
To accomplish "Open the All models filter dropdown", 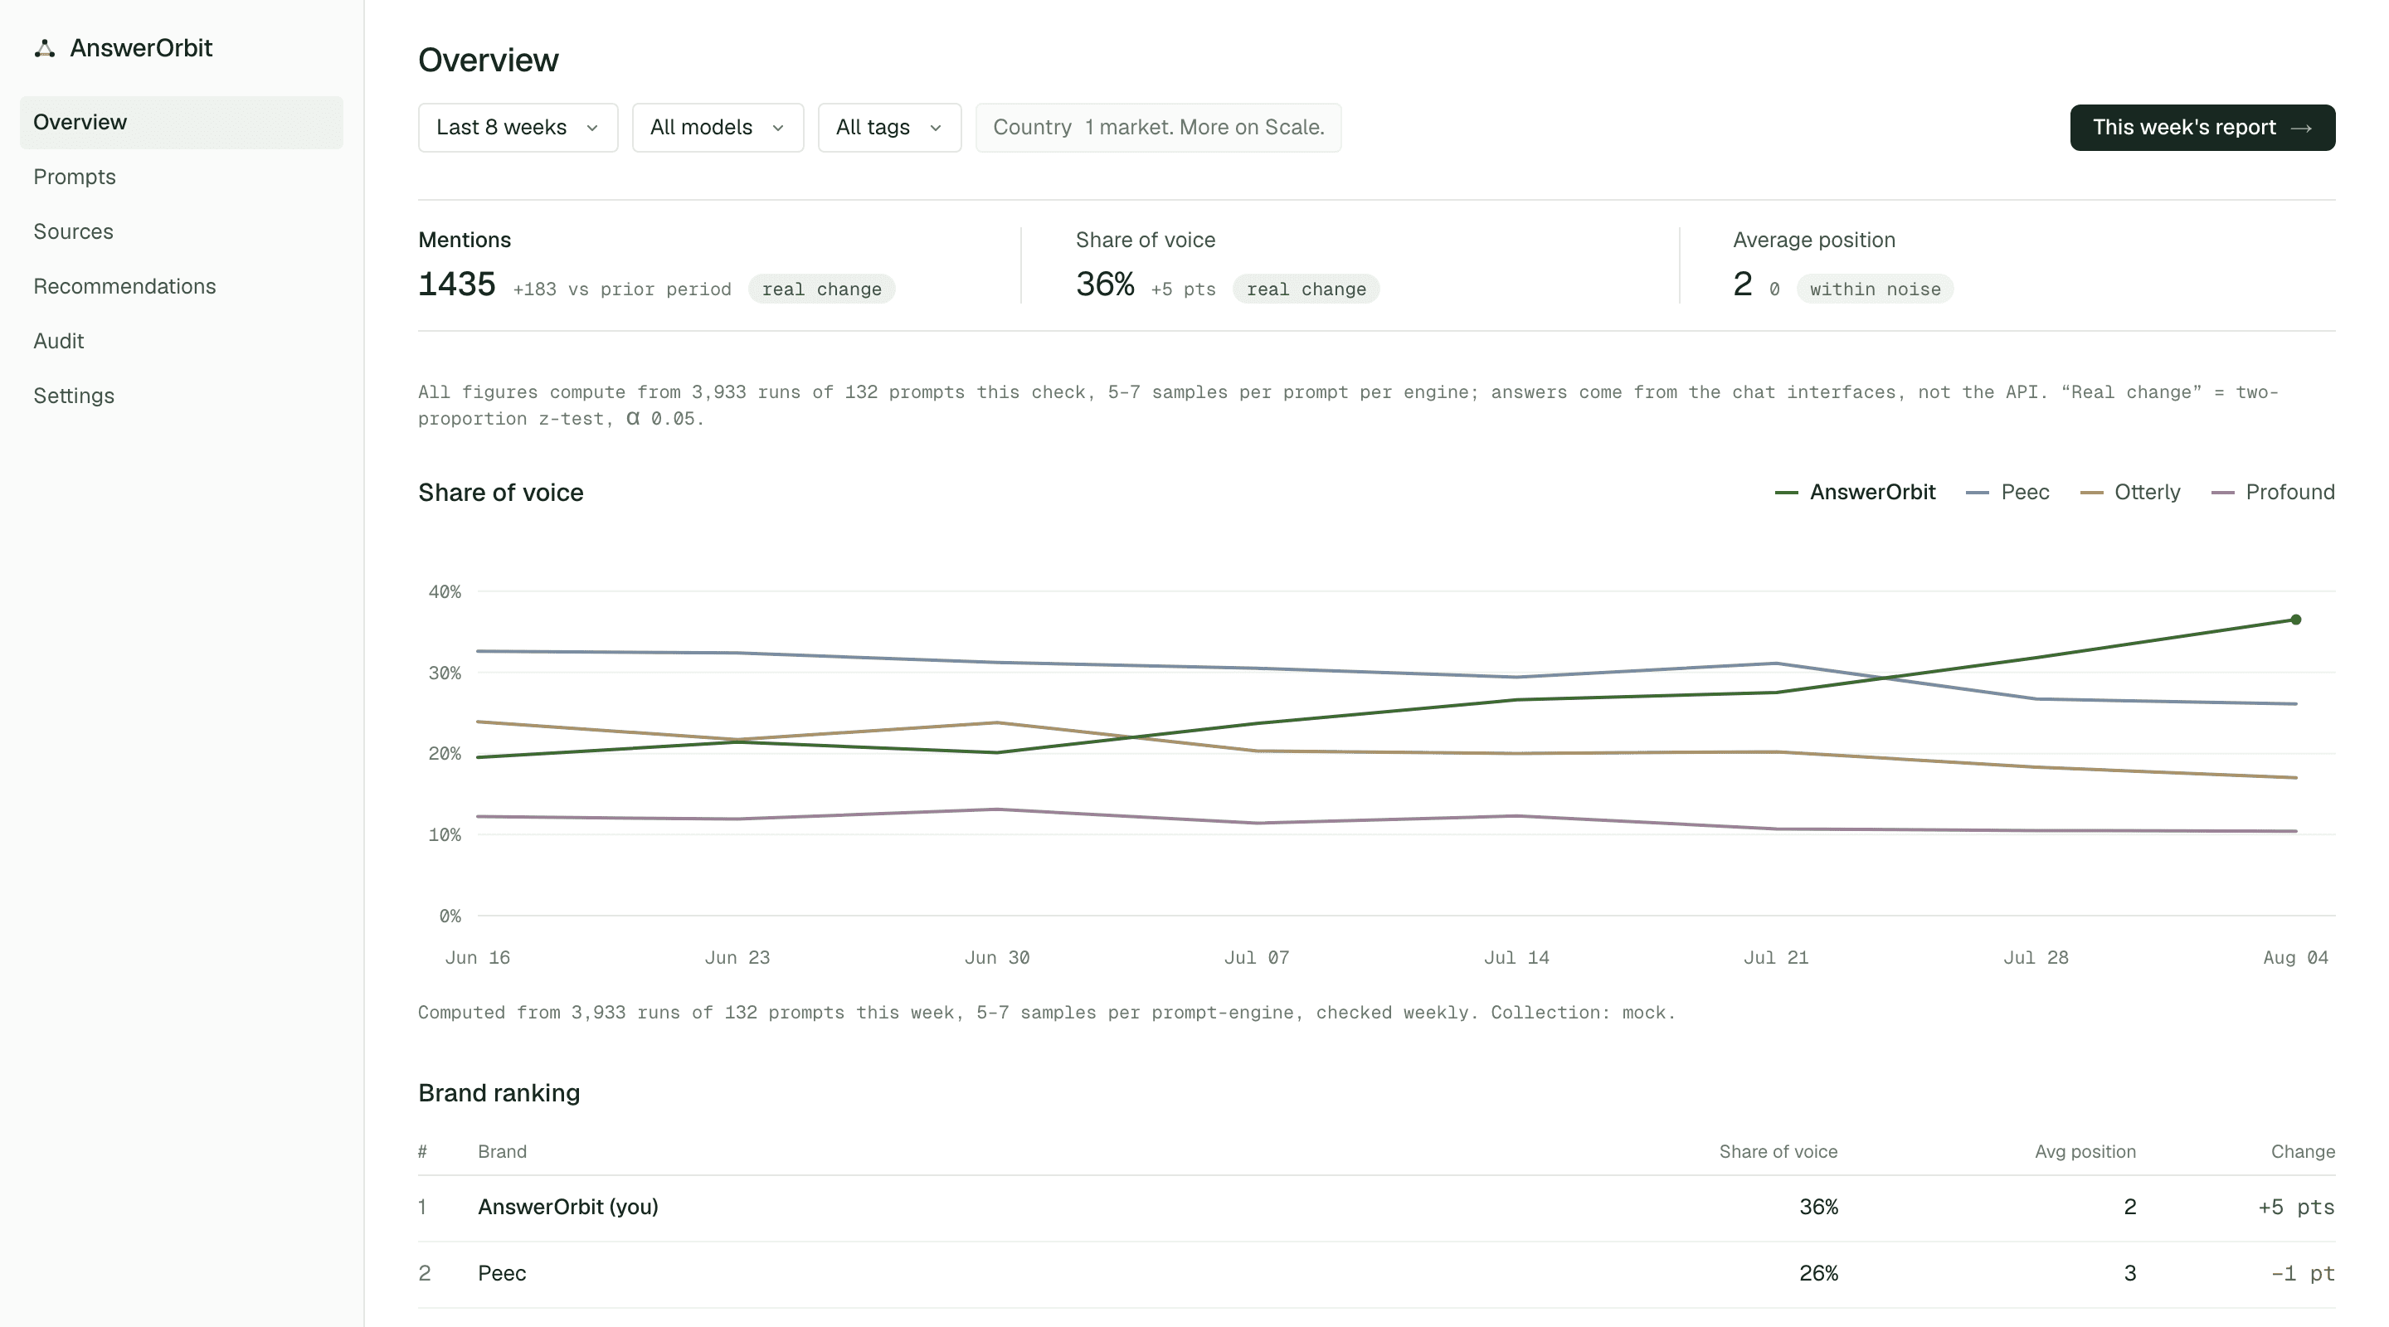I will 718,128.
